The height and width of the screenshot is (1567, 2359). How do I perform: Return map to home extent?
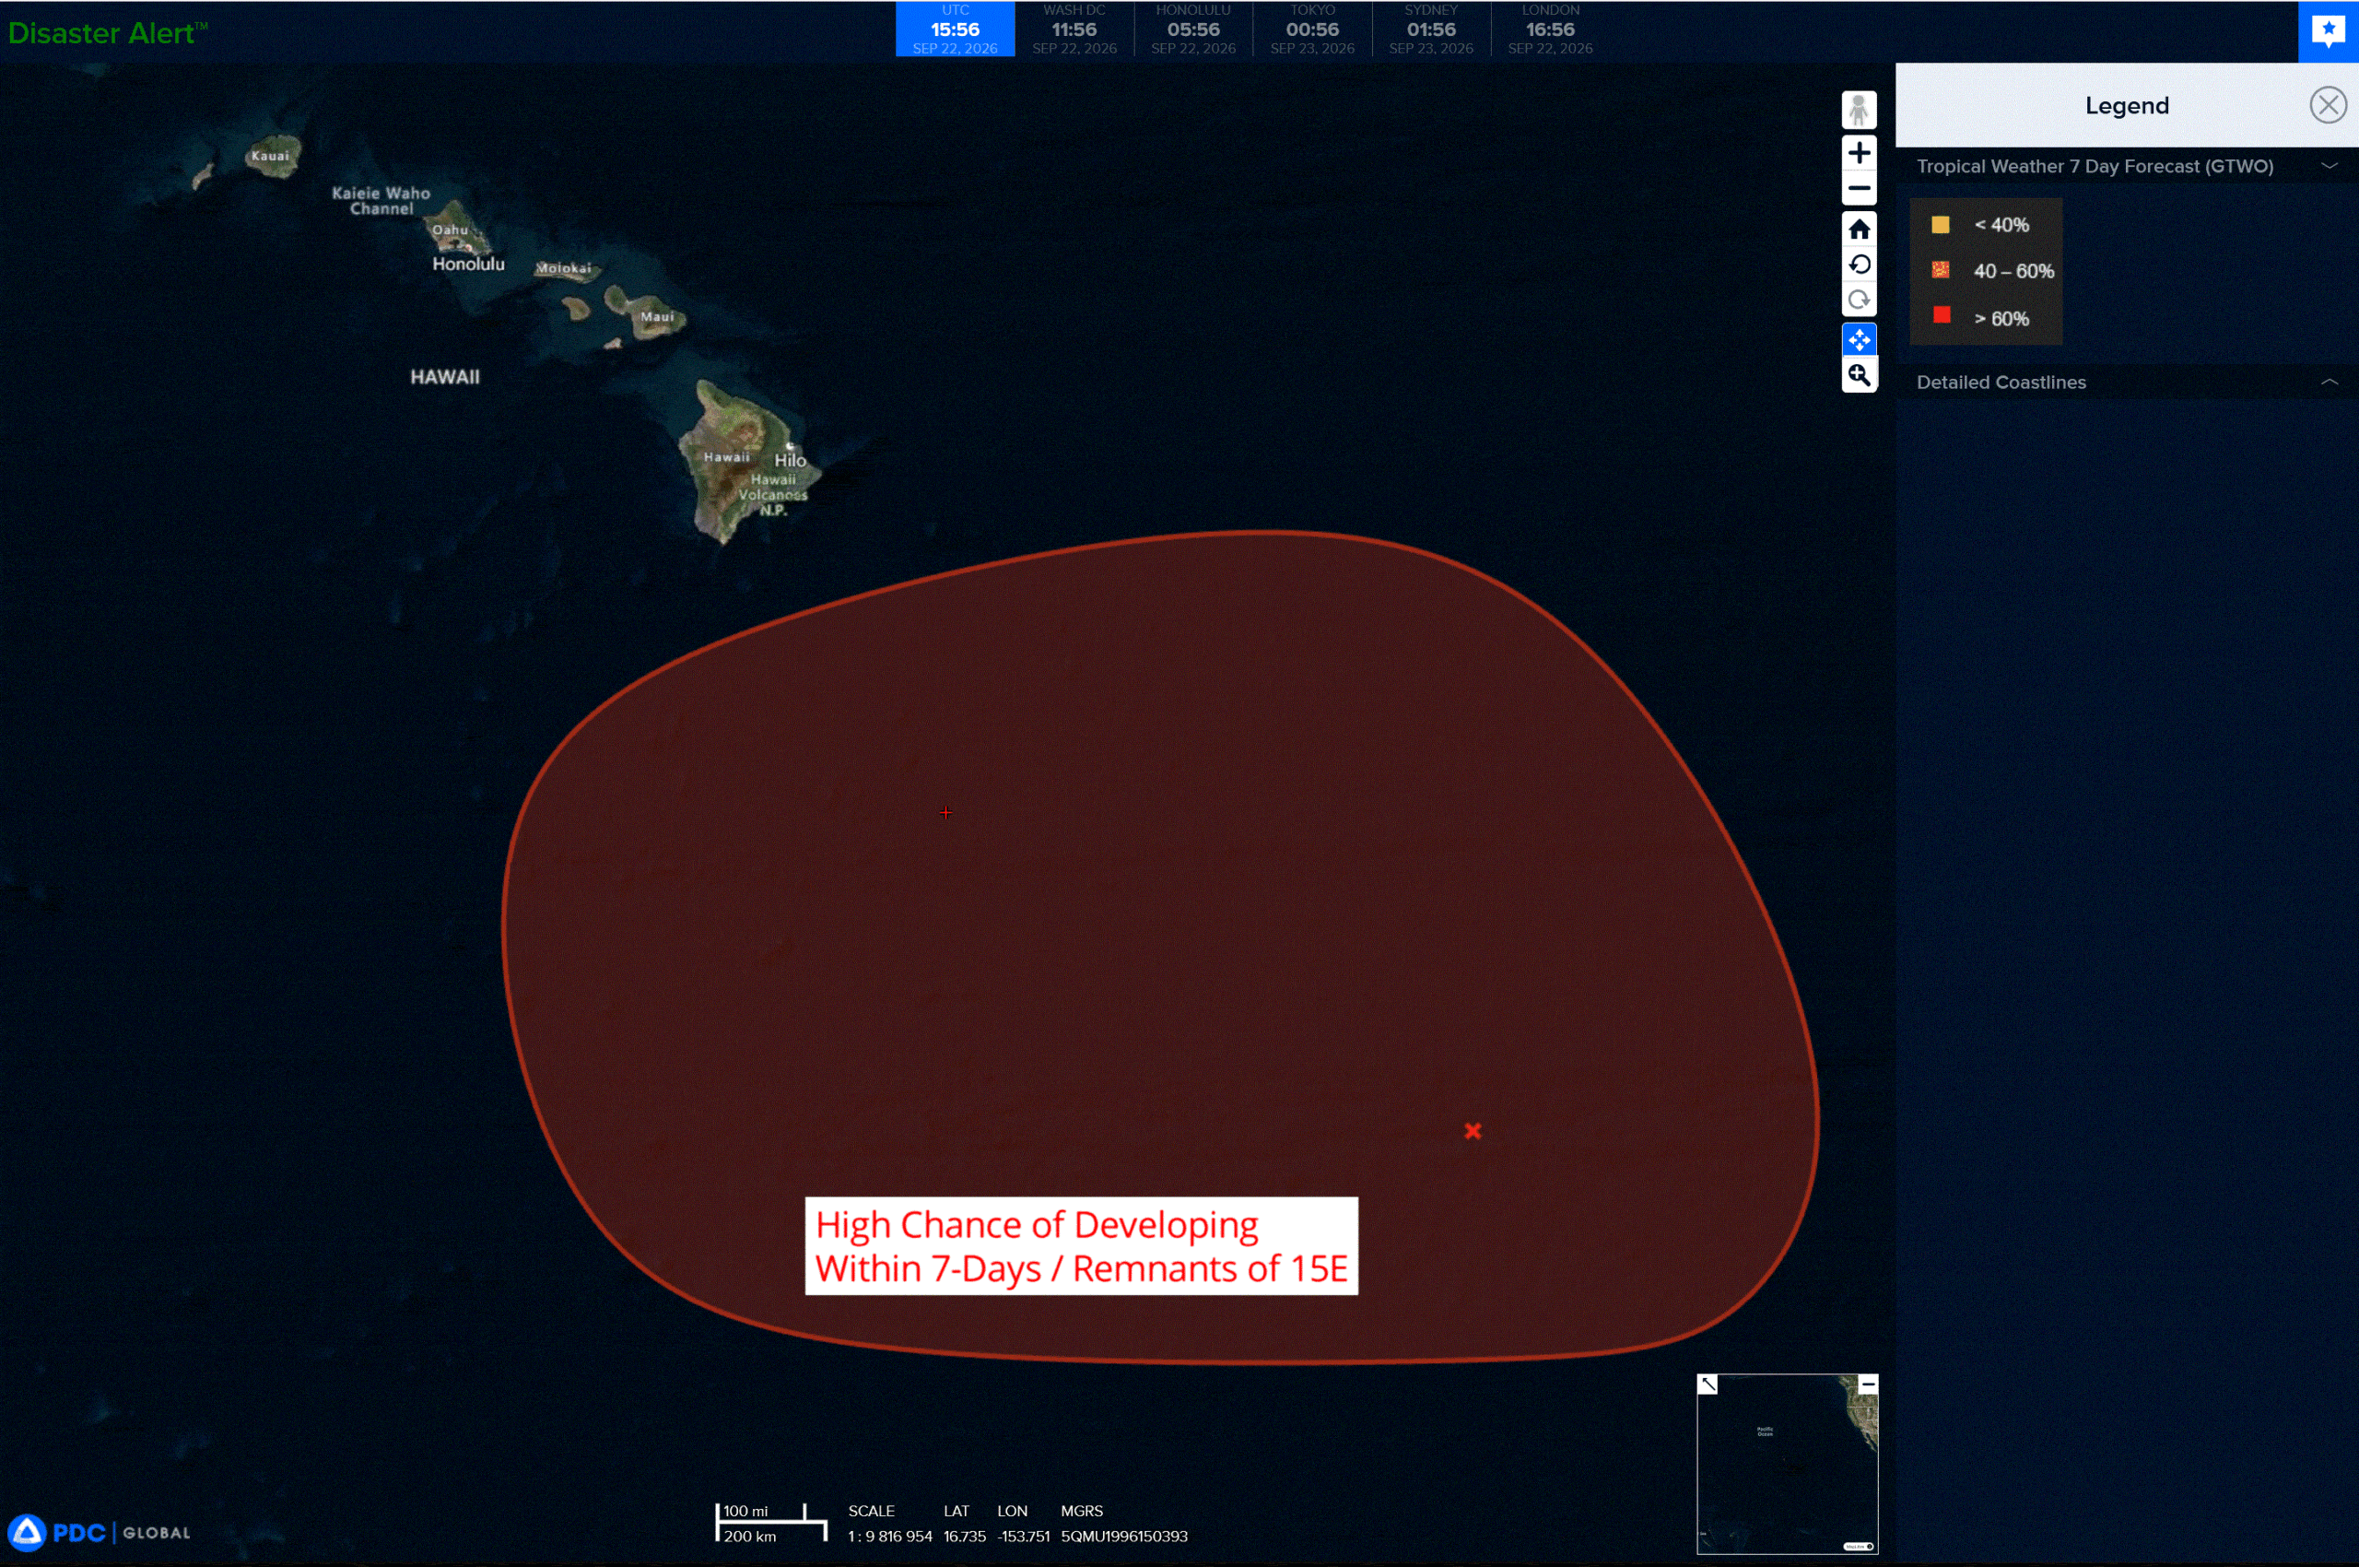click(1859, 230)
